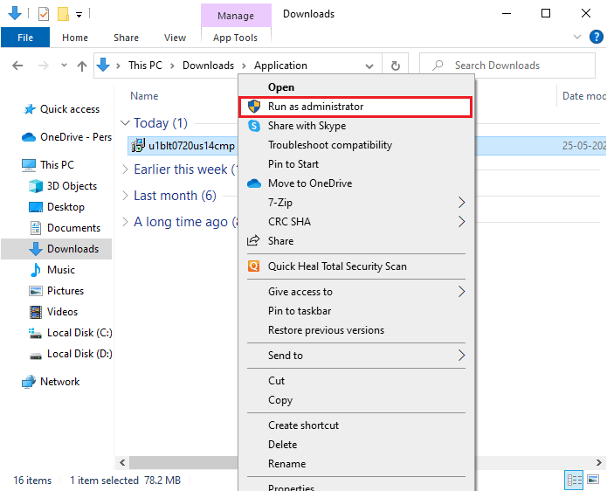Choose Pin to Start

(355, 164)
